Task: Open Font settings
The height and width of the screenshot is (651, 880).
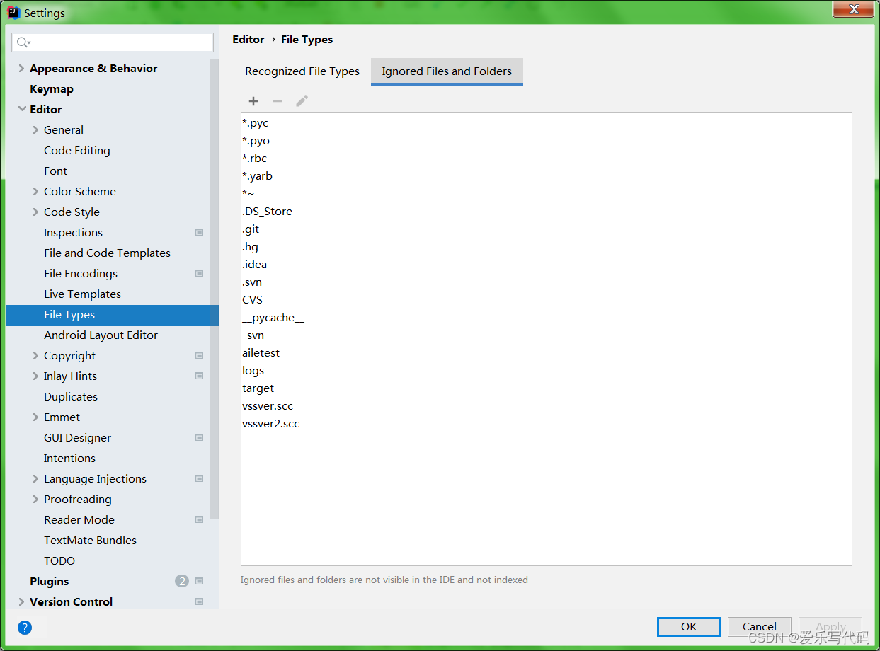Action: pos(55,171)
